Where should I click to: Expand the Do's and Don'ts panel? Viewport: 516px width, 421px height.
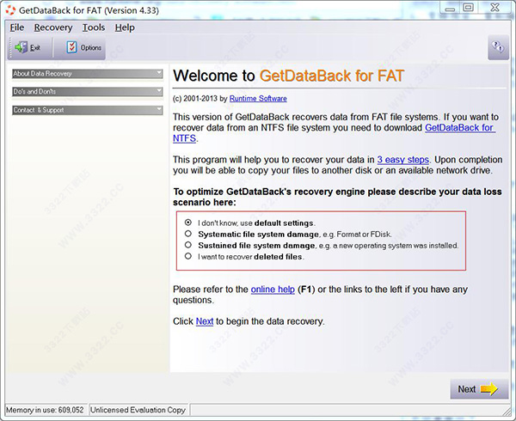87,91
